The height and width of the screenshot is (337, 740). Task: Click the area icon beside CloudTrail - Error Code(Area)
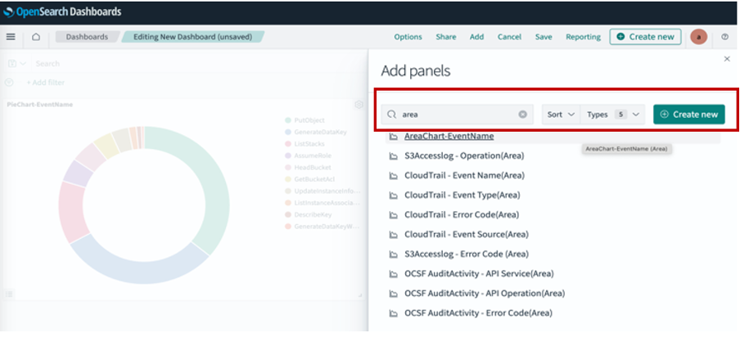pyautogui.click(x=393, y=215)
